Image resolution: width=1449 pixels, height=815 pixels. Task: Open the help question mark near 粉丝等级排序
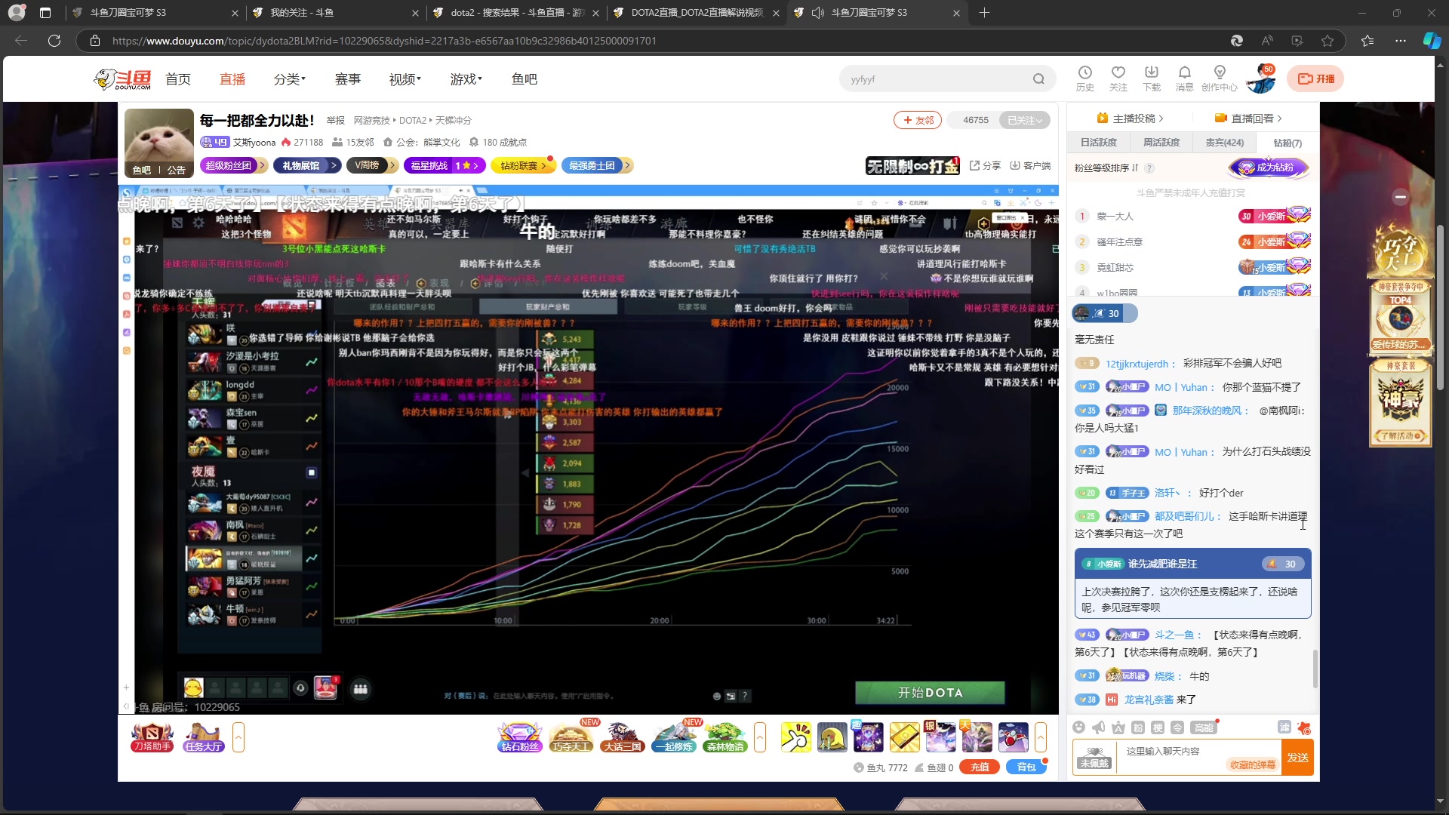[1149, 168]
